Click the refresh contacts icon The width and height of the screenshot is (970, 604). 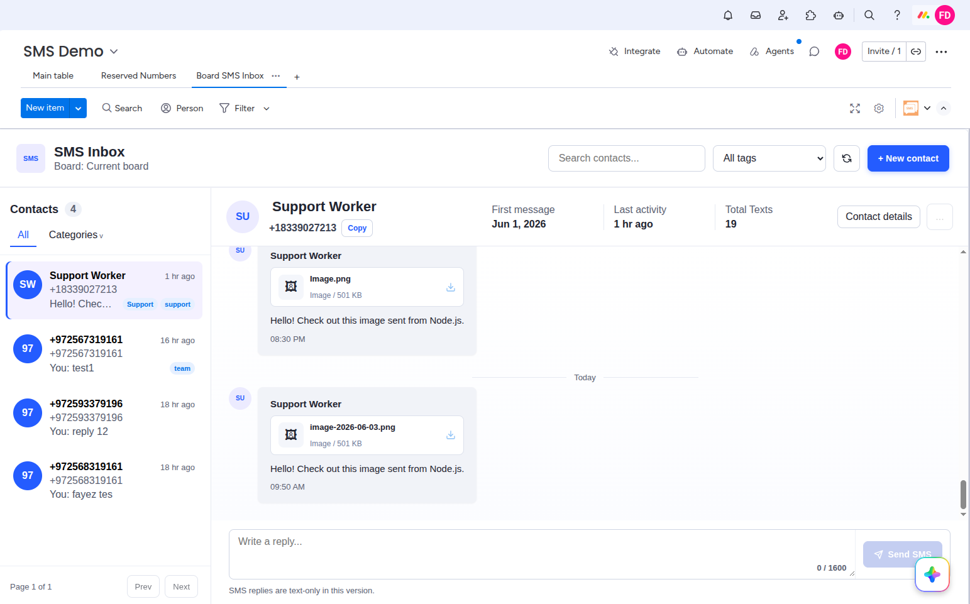tap(847, 158)
